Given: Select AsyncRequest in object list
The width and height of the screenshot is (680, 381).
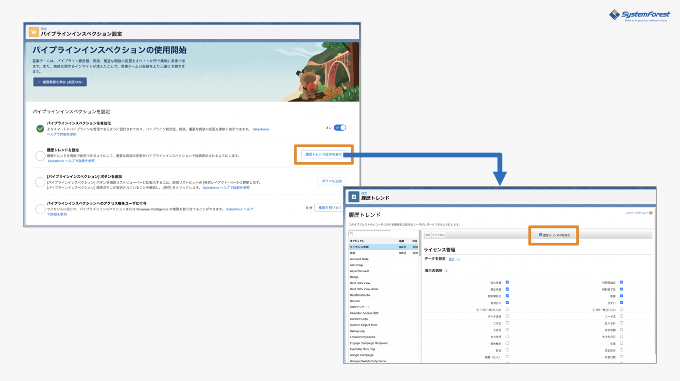Looking at the screenshot, I should pyautogui.click(x=383, y=271).
